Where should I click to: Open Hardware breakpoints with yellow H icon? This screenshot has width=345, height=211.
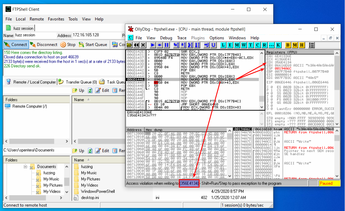[x=302, y=45]
